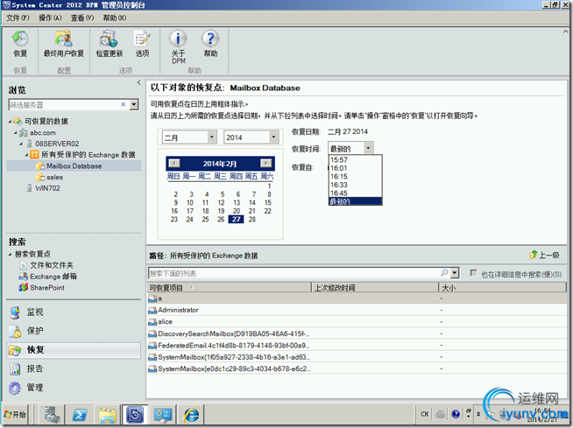Click the DPM console taskbar button
573x428 pixels.
click(135, 415)
